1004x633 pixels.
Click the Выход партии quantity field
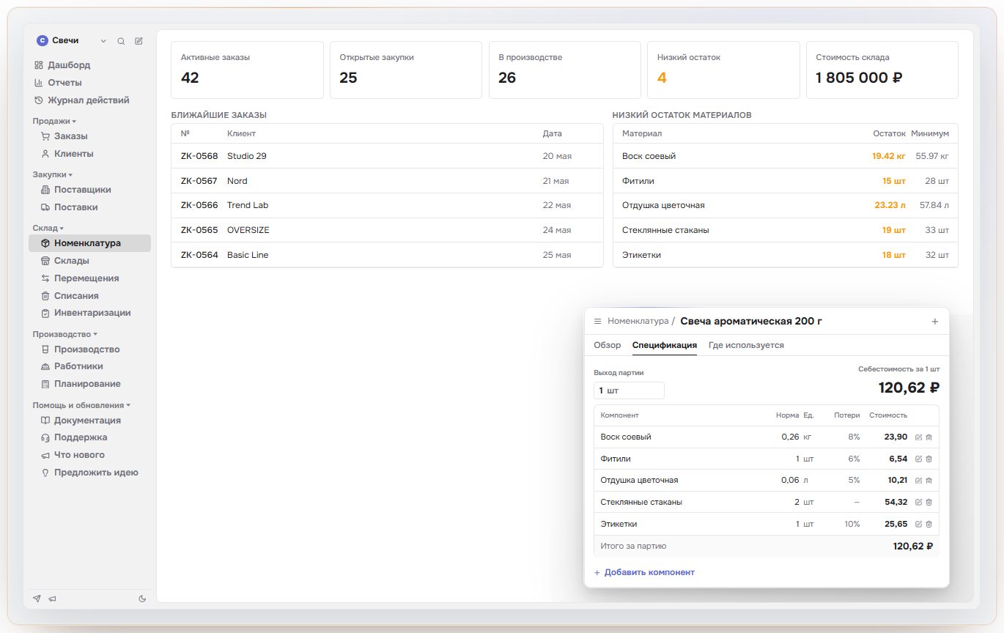click(629, 390)
